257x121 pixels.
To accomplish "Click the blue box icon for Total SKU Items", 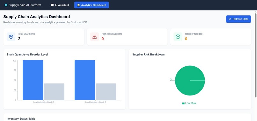I will (11, 37).
